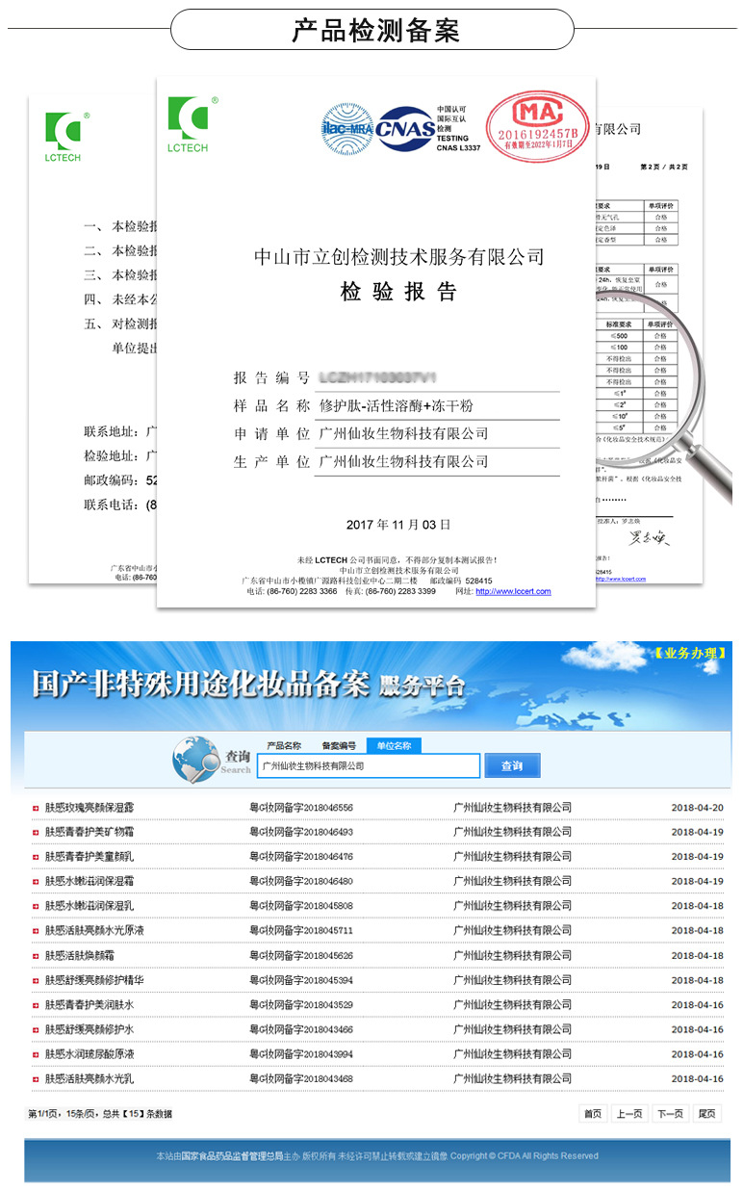Click the report date 2017 年 11 月 03 日
Image resolution: width=743 pixels, height=1190 pixels.
coord(398,525)
